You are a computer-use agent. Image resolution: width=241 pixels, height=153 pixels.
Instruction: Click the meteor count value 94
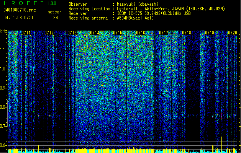click(x=56, y=18)
